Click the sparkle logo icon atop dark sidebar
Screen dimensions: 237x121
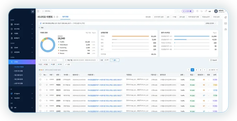[33, 12]
